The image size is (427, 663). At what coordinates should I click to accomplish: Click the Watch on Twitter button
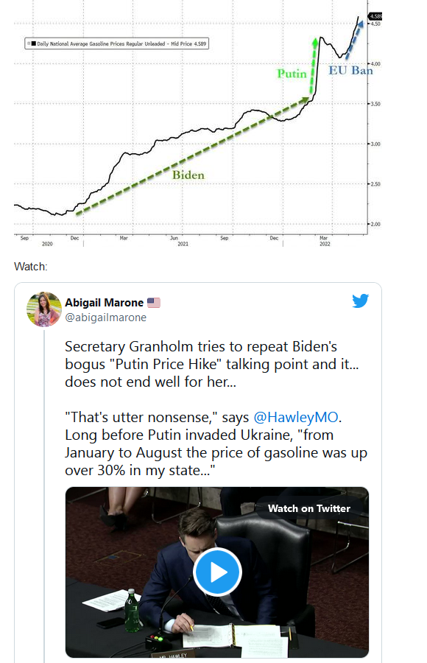tap(309, 508)
